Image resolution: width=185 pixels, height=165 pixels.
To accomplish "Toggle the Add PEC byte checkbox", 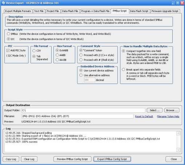I will click(x=8, y=51).
